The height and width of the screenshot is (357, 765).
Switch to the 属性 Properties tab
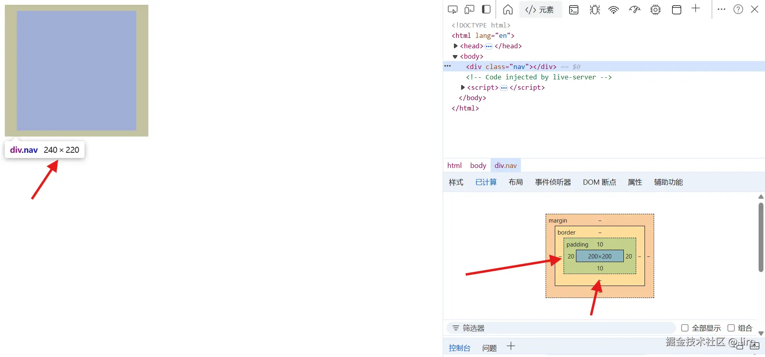635,182
